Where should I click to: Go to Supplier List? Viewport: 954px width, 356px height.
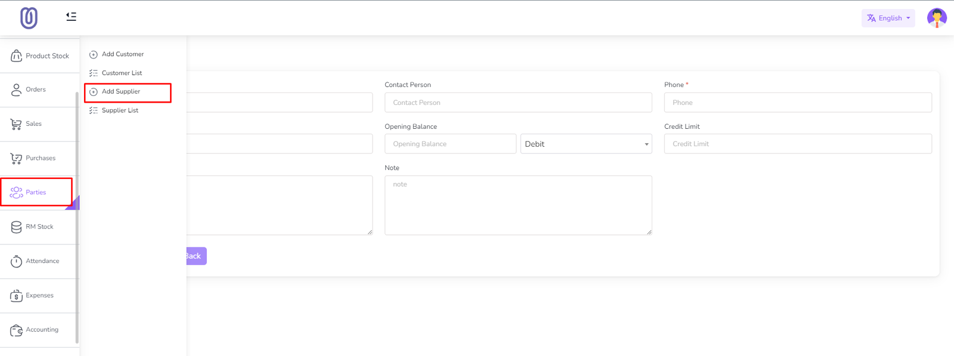click(x=120, y=110)
